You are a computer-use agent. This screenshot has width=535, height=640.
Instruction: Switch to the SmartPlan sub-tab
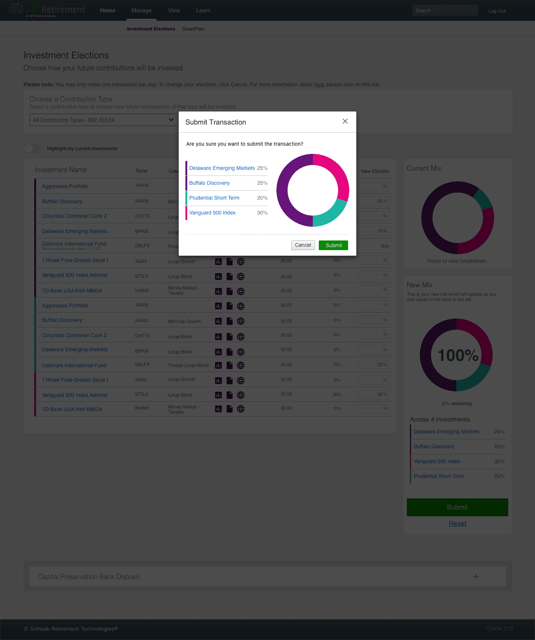click(x=193, y=29)
